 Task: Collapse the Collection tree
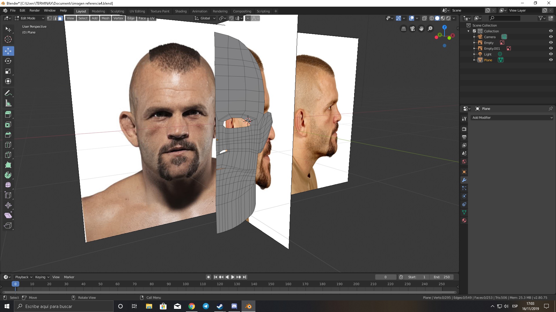pyautogui.click(x=469, y=31)
